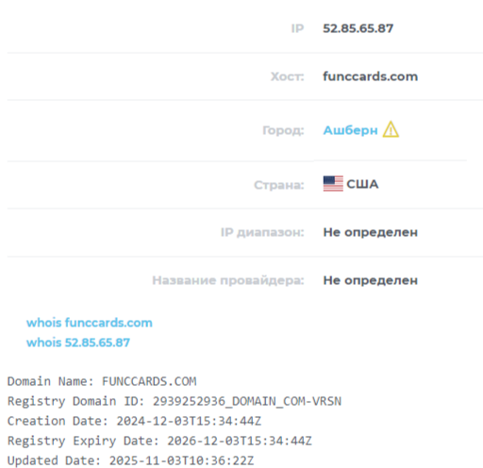The image size is (483, 468).
Task: Click the provider name value Не определен
Action: click(371, 280)
